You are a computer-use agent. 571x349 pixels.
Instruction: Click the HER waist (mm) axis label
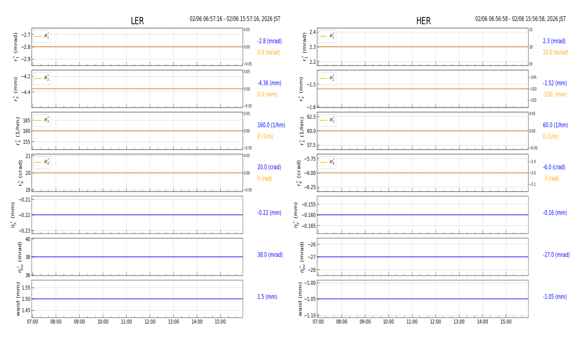click(x=300, y=299)
